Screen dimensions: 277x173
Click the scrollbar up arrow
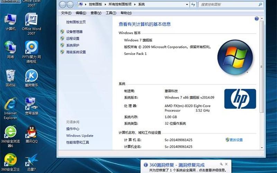[262, 18]
